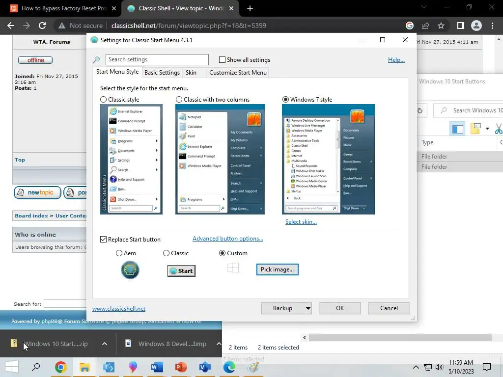This screenshot has width=503, height=377.
Task: Show hidden system tray icons
Action: point(416,367)
